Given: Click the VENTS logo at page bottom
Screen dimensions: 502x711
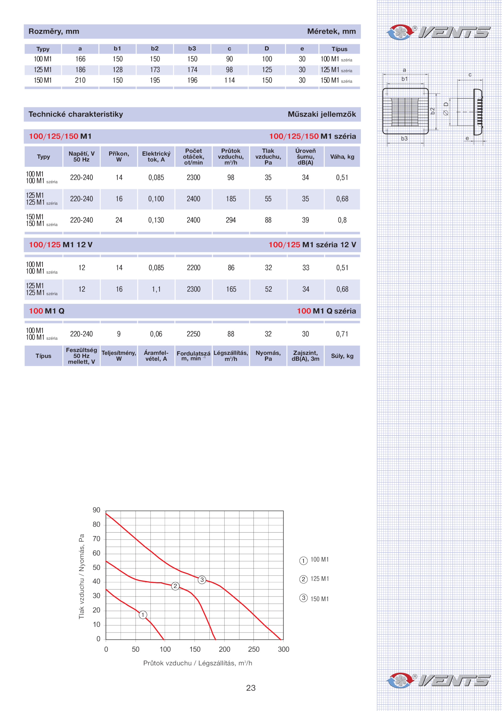Looking at the screenshot, I should coord(438,680).
